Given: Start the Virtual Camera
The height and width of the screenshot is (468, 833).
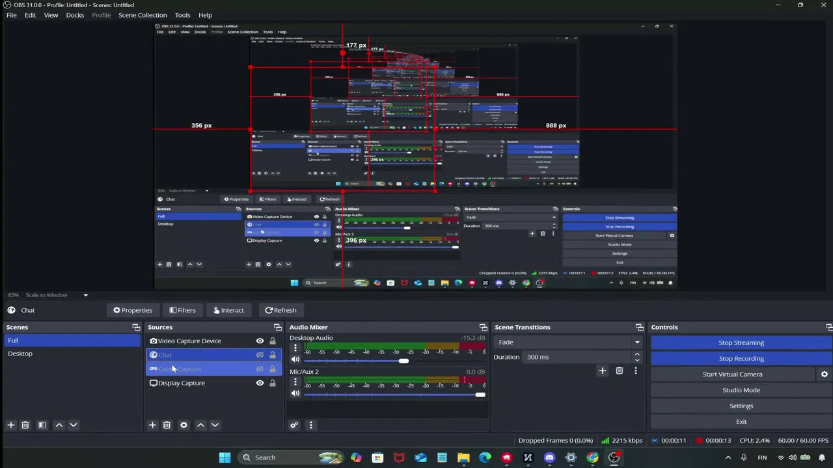Looking at the screenshot, I should point(733,374).
